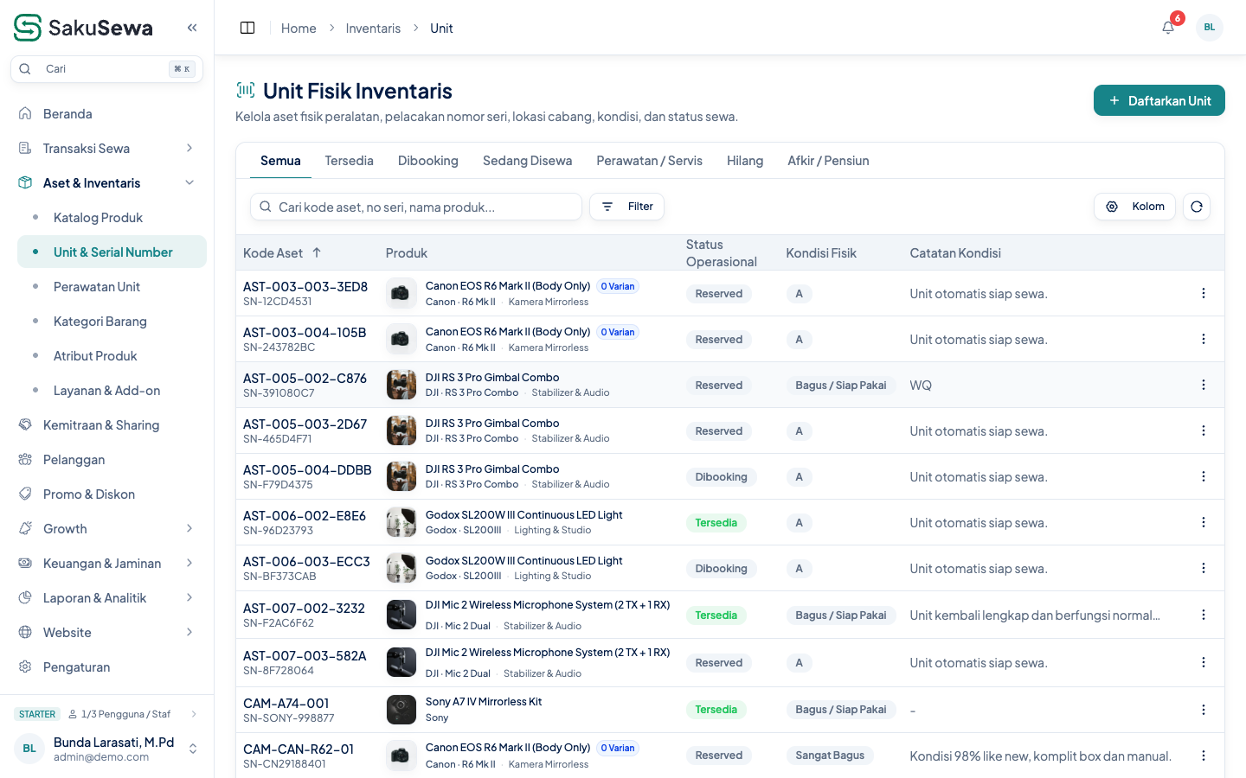
Task: Sort by the Kode Aset column arrow
Action: (317, 252)
